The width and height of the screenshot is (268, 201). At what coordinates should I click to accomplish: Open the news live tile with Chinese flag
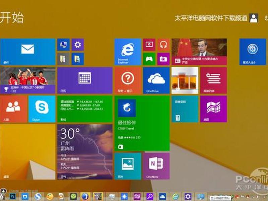(x=199, y=52)
